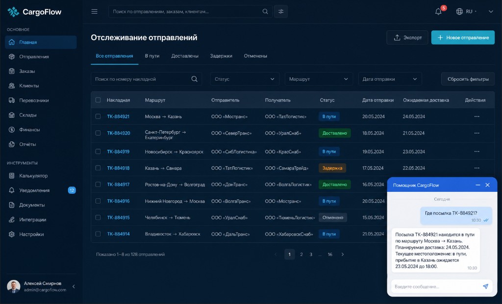
Task: Switch to Задержки tab
Action: [221, 56]
